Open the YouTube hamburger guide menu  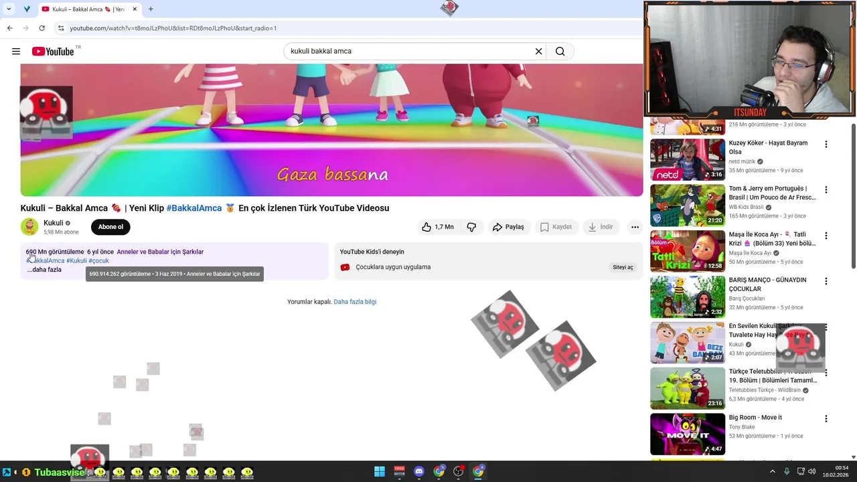click(16, 52)
